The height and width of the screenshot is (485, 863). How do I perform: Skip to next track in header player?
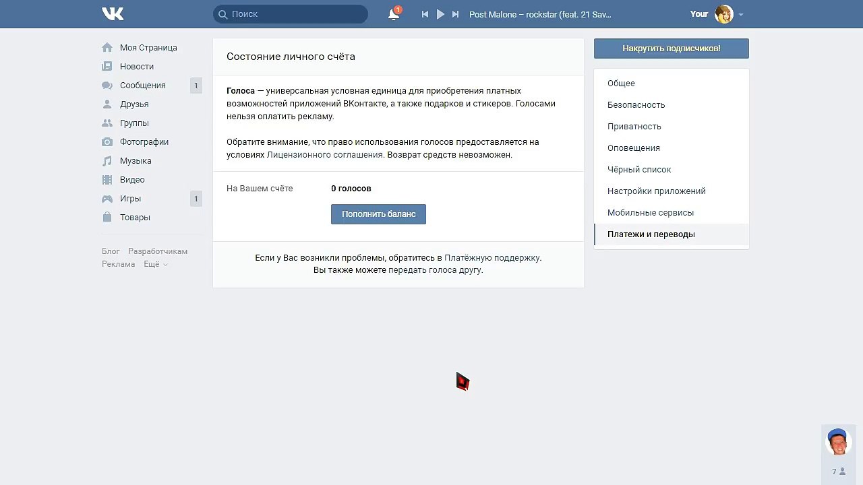point(456,14)
